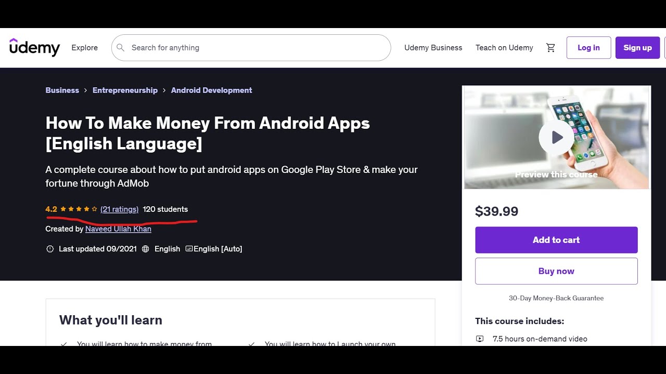
Task: Navigate to Entrepreneurship breadcrumb
Action: 125,90
